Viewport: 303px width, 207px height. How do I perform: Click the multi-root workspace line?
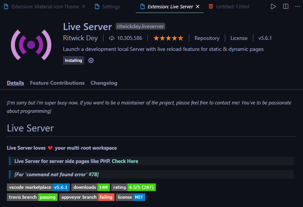62,148
